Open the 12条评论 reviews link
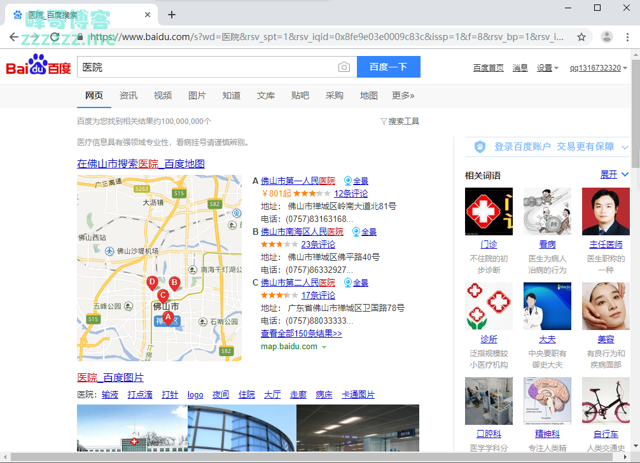Screen dimensions: 640x463 pyautogui.click(x=351, y=193)
